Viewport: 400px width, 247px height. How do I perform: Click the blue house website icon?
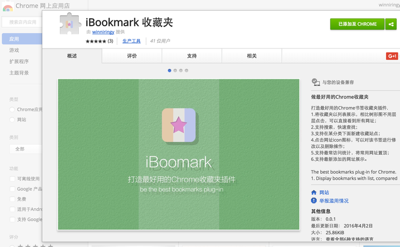314,193
